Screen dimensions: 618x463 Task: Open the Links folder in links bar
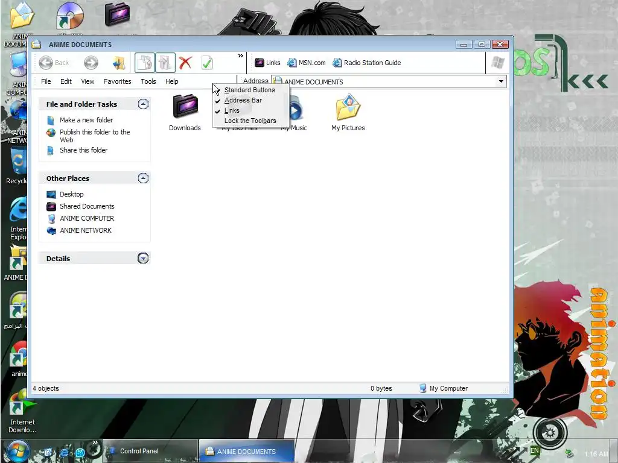click(267, 63)
